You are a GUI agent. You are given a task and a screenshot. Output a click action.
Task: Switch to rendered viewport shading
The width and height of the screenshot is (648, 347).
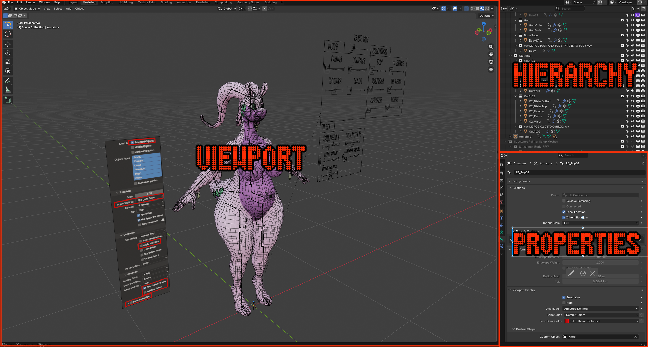click(x=487, y=9)
